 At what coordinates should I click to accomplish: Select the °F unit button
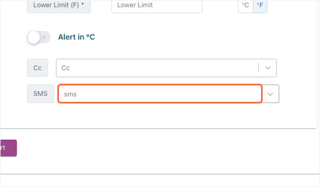pos(260,5)
